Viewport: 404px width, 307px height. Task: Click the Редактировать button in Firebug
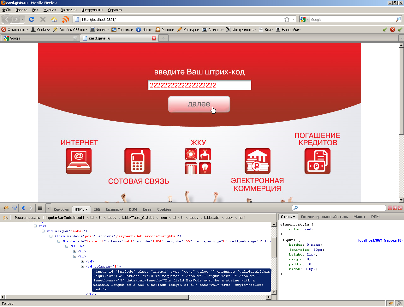click(x=27, y=218)
